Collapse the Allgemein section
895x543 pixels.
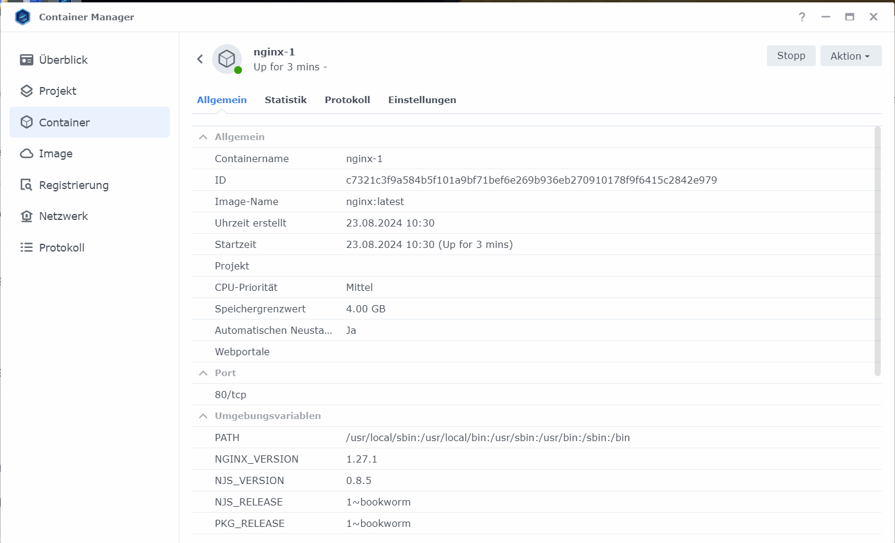[203, 136]
